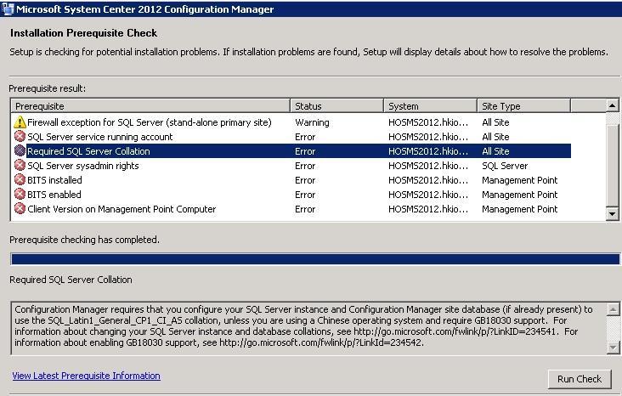Click Error status of BITS enabled row
622x396 pixels.
(305, 195)
